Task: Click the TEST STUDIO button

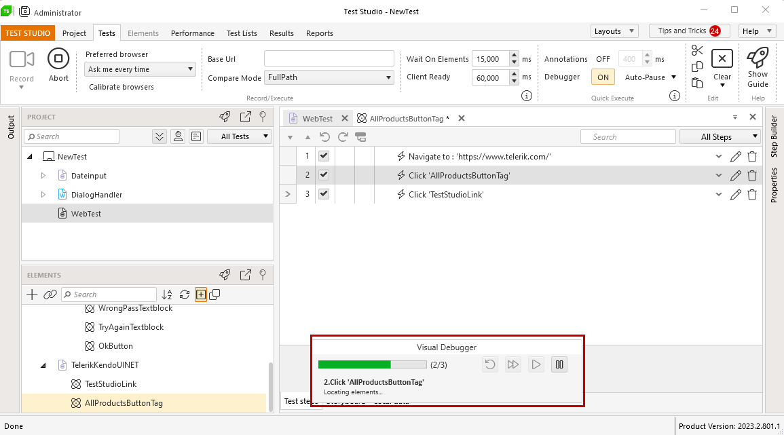Action: coord(28,33)
